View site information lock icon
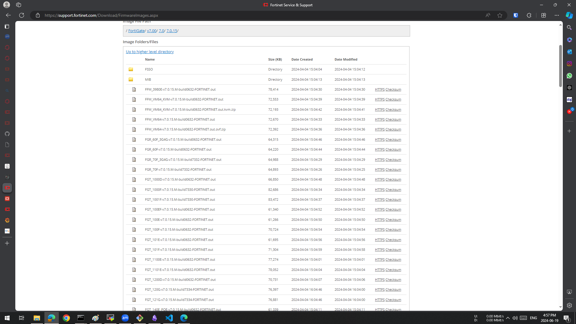This screenshot has height=324, width=576. tap(38, 15)
